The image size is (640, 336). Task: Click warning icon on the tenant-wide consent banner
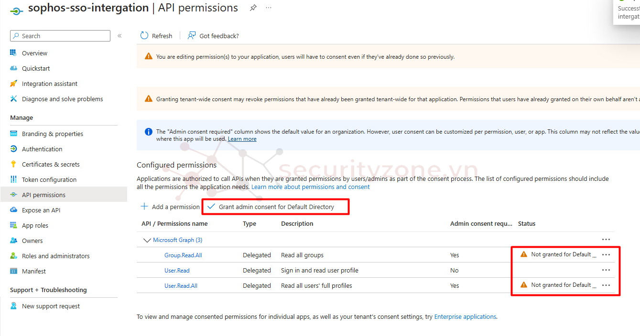[149, 99]
